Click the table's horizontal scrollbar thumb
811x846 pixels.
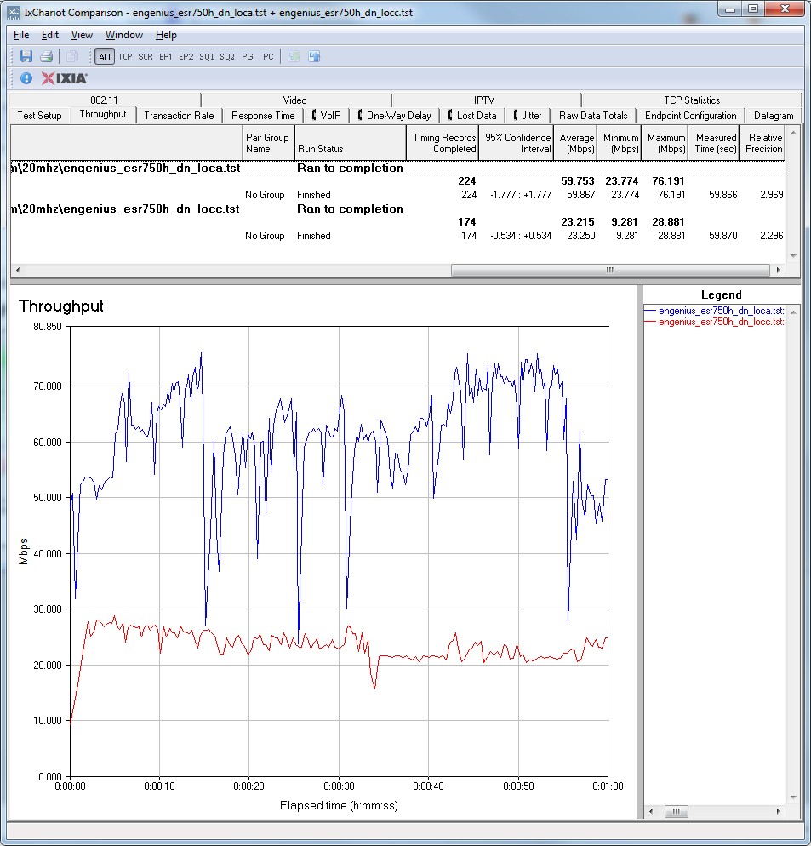coord(609,270)
